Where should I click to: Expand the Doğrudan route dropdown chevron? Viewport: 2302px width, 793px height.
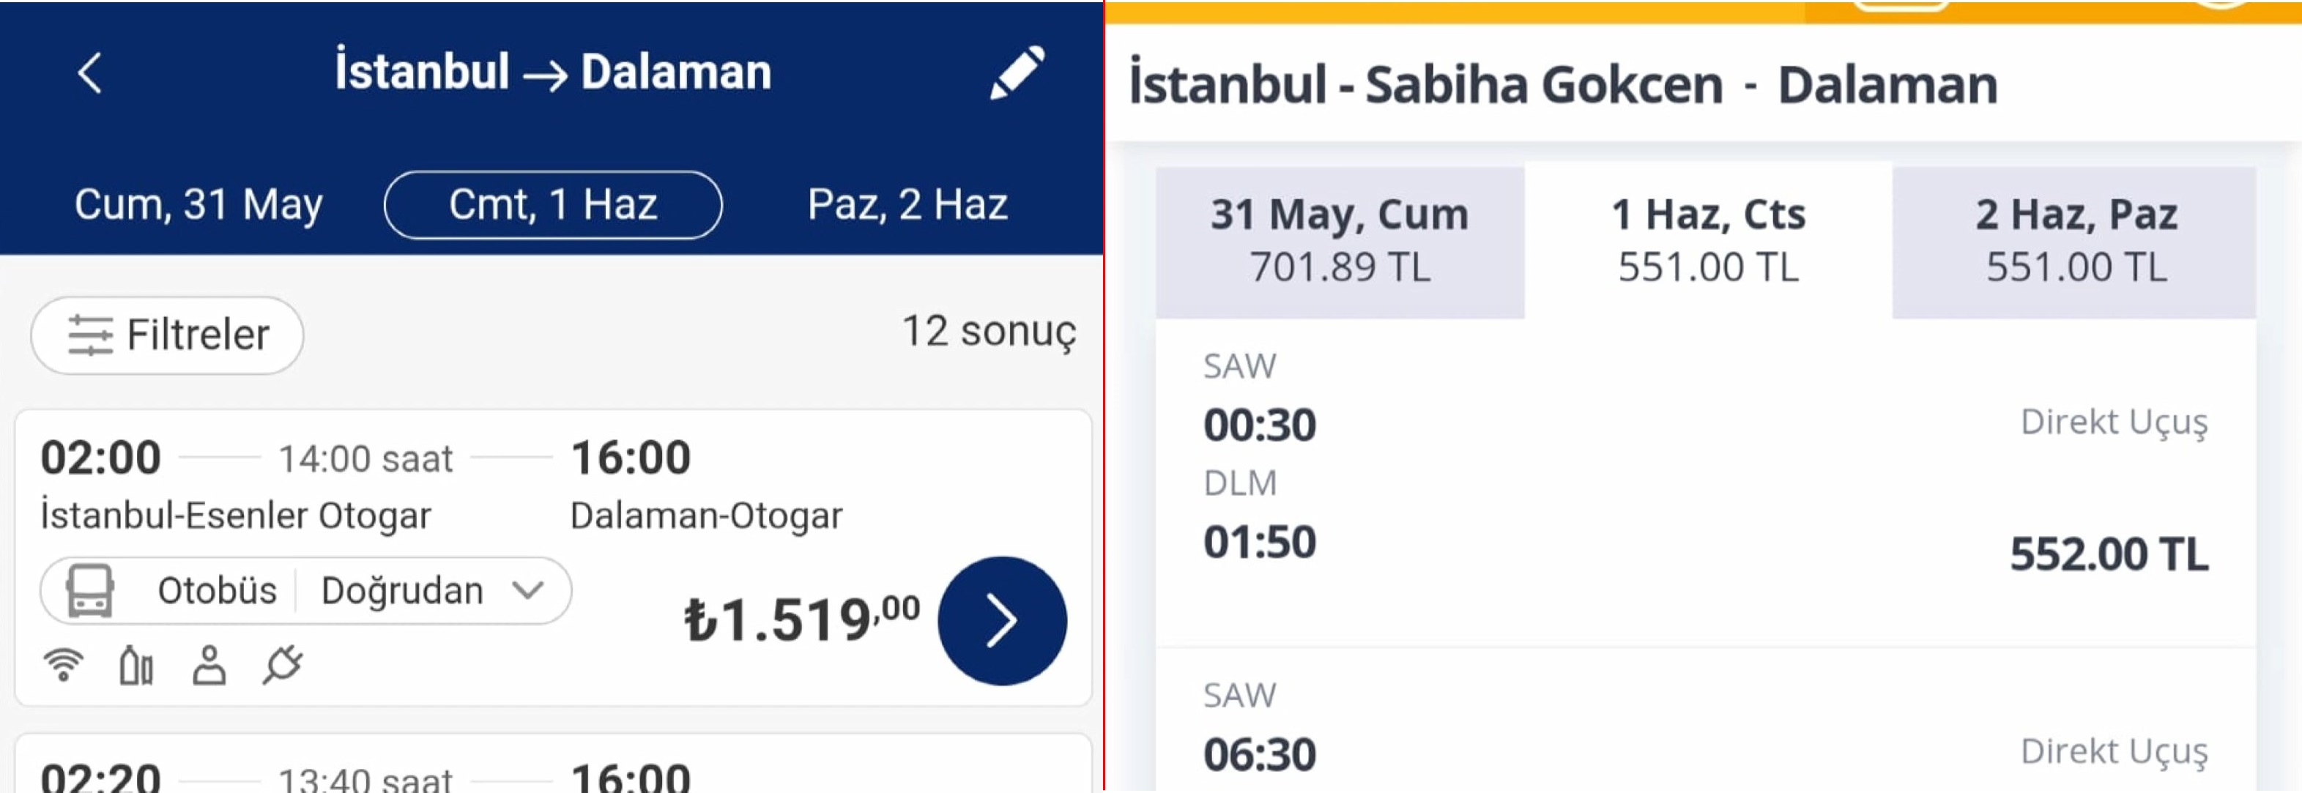pos(527,590)
